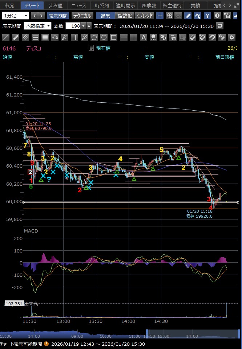Switch to the 四季報 tab
The height and width of the screenshot is (349, 242).
pyautogui.click(x=149, y=5)
